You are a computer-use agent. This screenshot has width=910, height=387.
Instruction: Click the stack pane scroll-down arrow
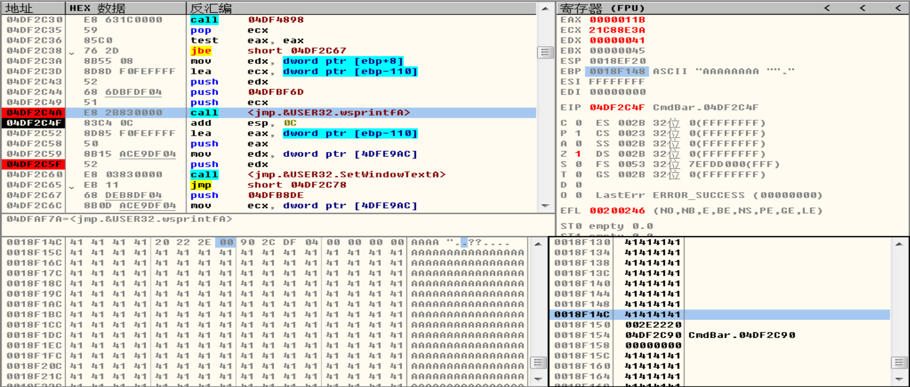click(x=899, y=378)
